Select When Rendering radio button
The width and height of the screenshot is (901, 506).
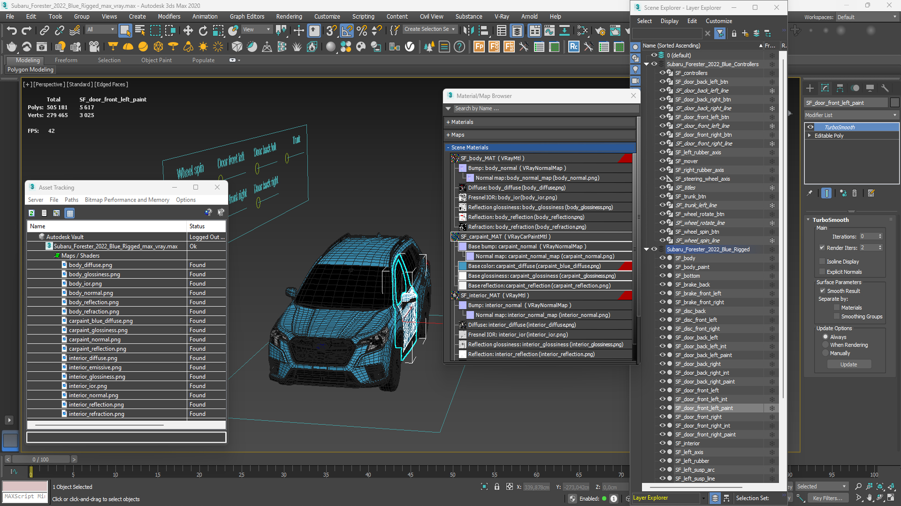coord(825,345)
